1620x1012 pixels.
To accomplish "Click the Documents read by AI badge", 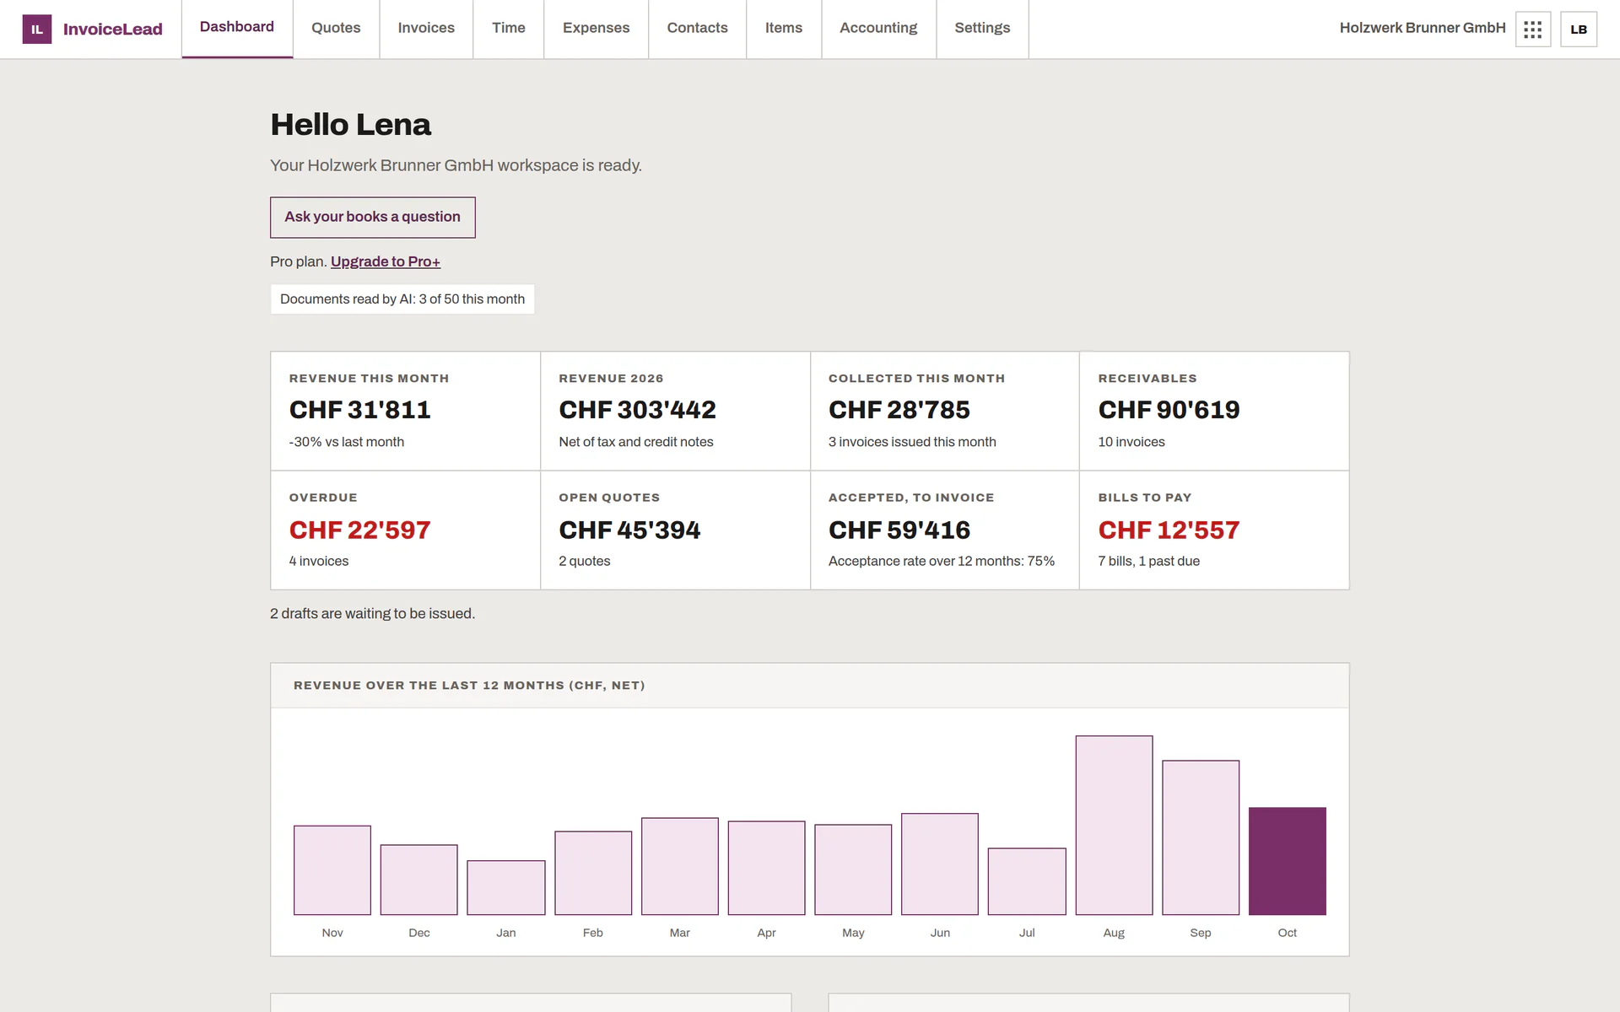I will pos(402,299).
